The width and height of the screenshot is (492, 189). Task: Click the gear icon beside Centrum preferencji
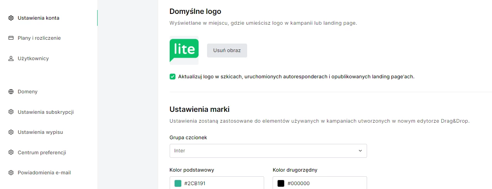pyautogui.click(x=11, y=153)
